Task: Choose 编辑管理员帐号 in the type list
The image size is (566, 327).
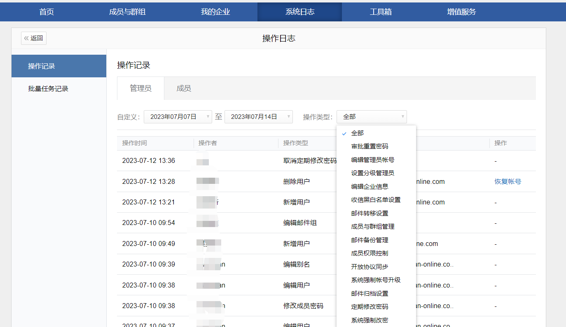Action: (x=372, y=160)
